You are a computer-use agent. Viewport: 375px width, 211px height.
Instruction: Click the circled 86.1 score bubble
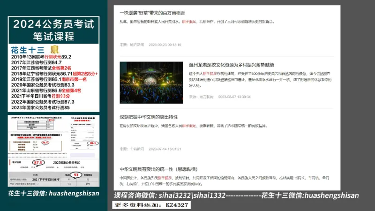[x=93, y=143]
